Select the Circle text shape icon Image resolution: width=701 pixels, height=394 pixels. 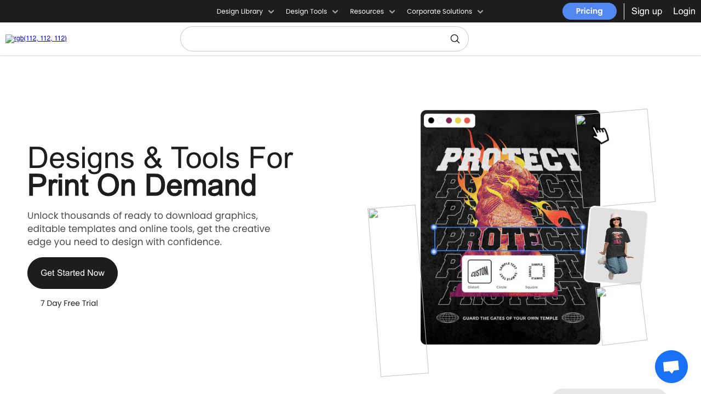[x=508, y=272]
